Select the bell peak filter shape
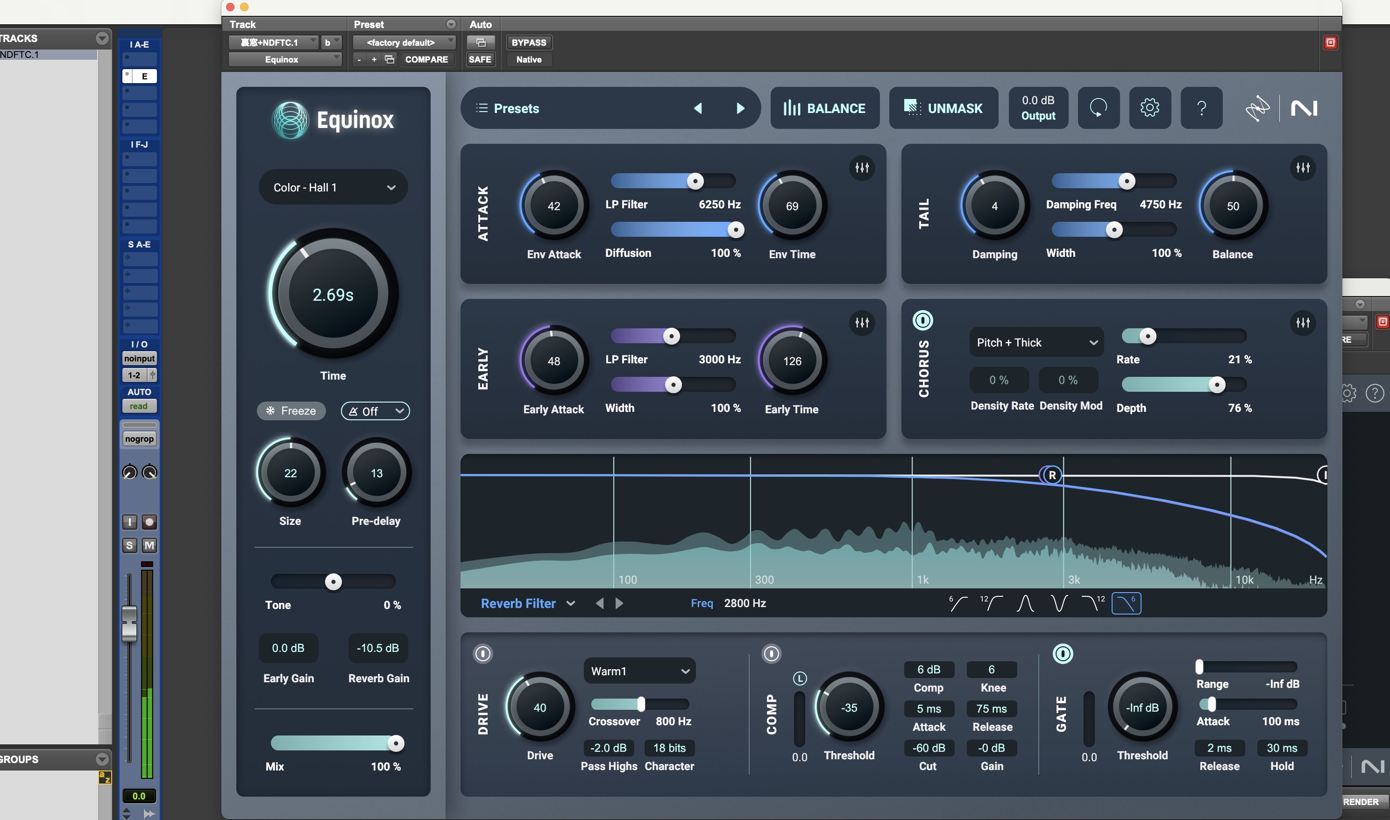 1025,603
